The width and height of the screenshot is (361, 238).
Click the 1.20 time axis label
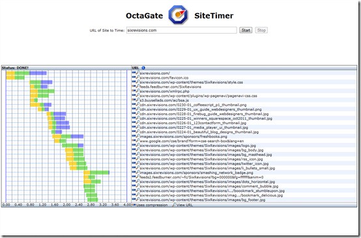42,205
